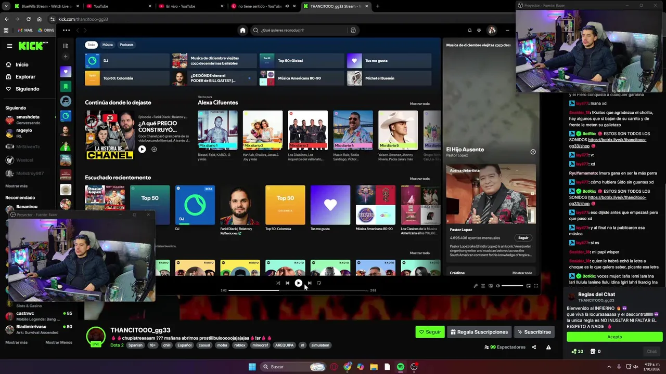This screenshot has width=666, height=374.
Task: Open Spotify lyrics microphone icon
Action: pos(476,286)
